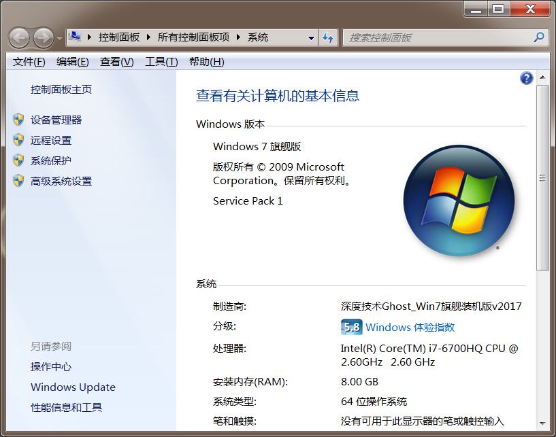The image size is (556, 437).
Task: Open the Windows 体验指数 link
Action: click(x=410, y=327)
